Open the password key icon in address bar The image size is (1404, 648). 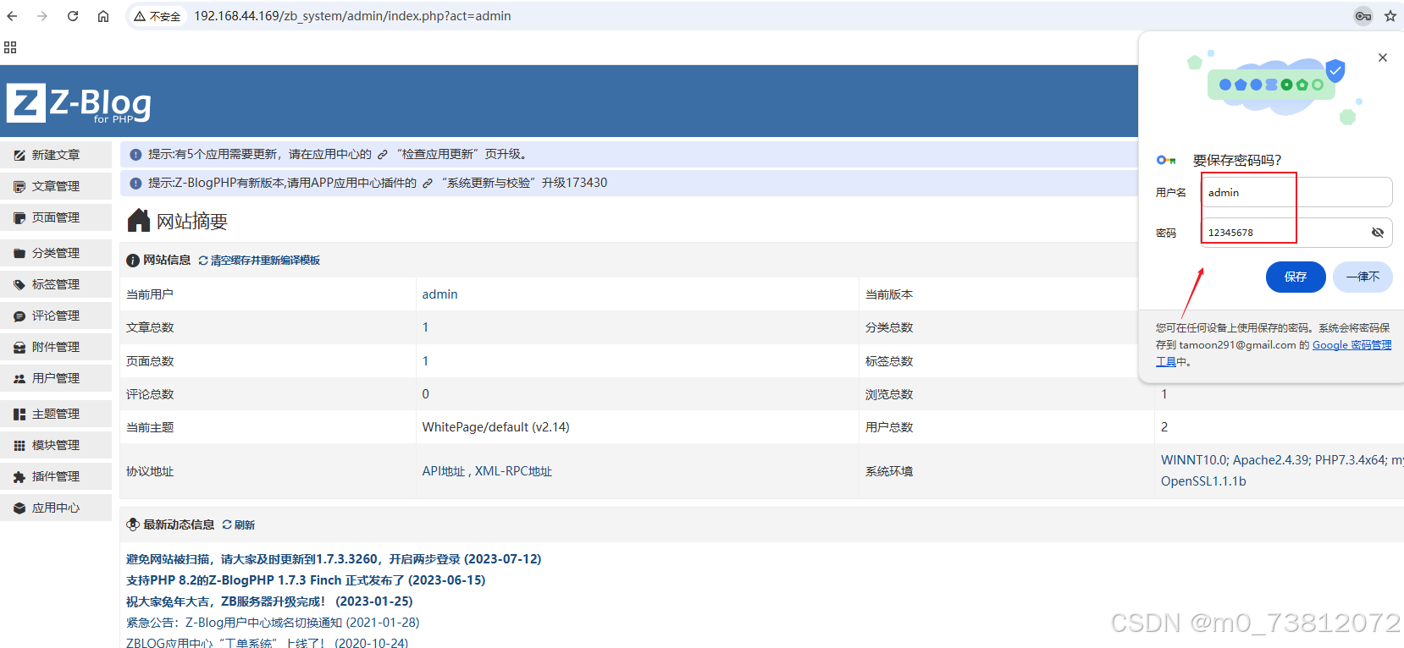[x=1363, y=16]
